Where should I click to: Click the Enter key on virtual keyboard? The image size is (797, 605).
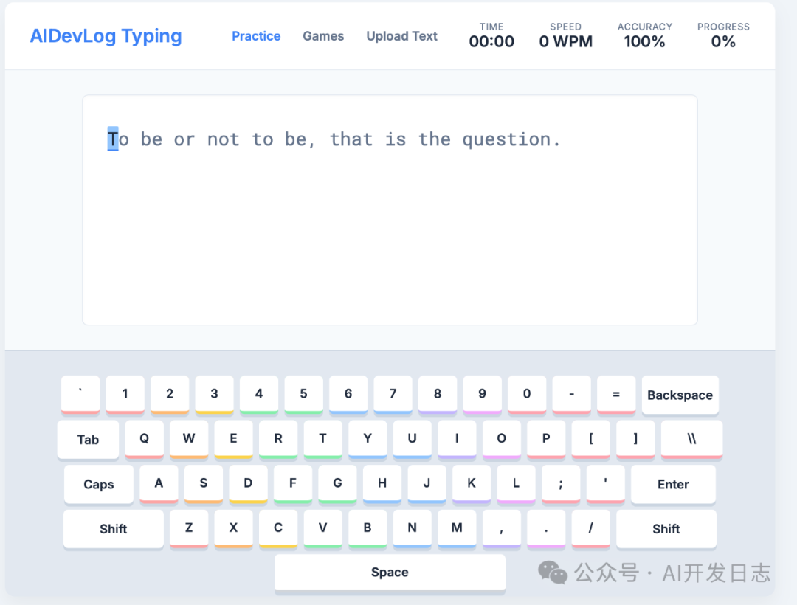pos(673,484)
